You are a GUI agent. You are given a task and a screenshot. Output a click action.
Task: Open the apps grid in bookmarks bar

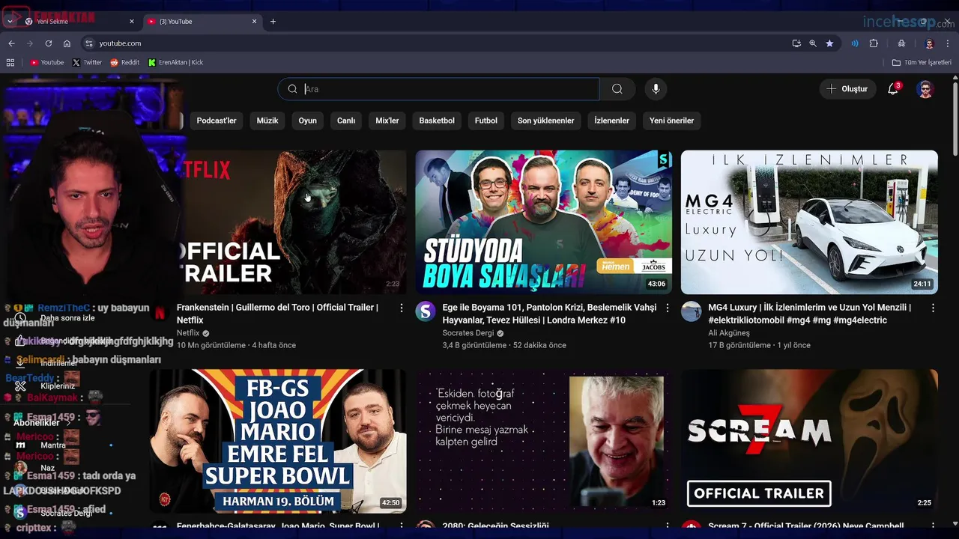coord(10,62)
